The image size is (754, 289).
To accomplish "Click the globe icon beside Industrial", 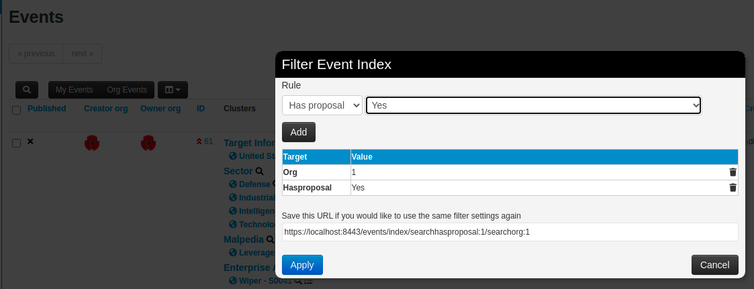I will (233, 197).
